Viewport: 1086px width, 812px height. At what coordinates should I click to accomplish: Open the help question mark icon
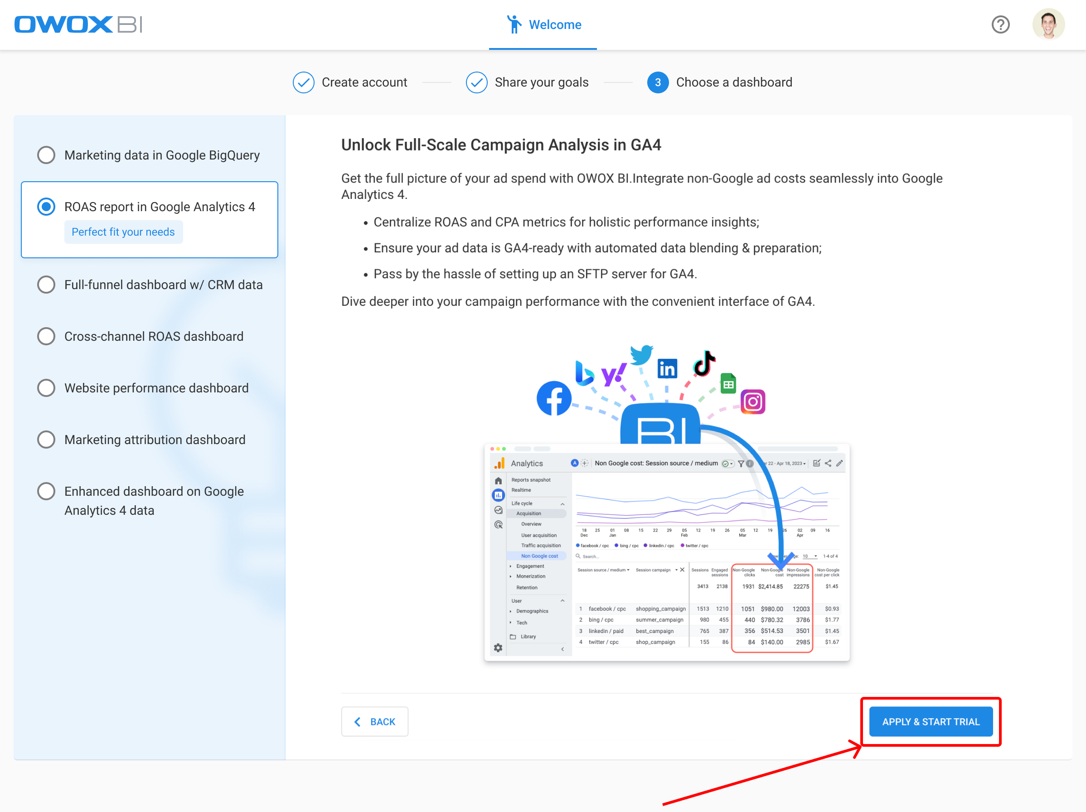tap(1000, 24)
